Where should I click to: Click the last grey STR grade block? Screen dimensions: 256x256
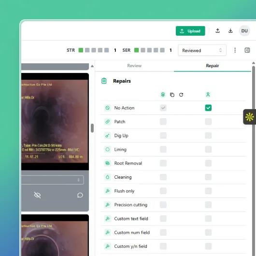pyautogui.click(x=107, y=50)
